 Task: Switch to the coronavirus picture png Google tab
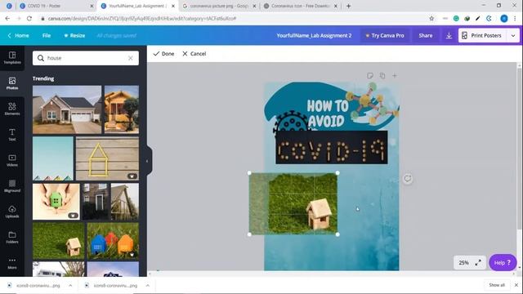[x=219, y=6]
